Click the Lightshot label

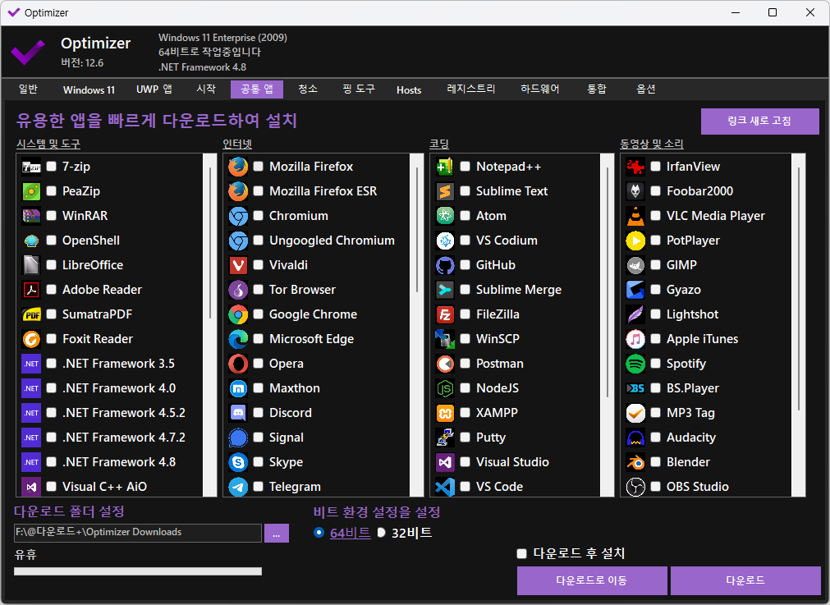[692, 314]
